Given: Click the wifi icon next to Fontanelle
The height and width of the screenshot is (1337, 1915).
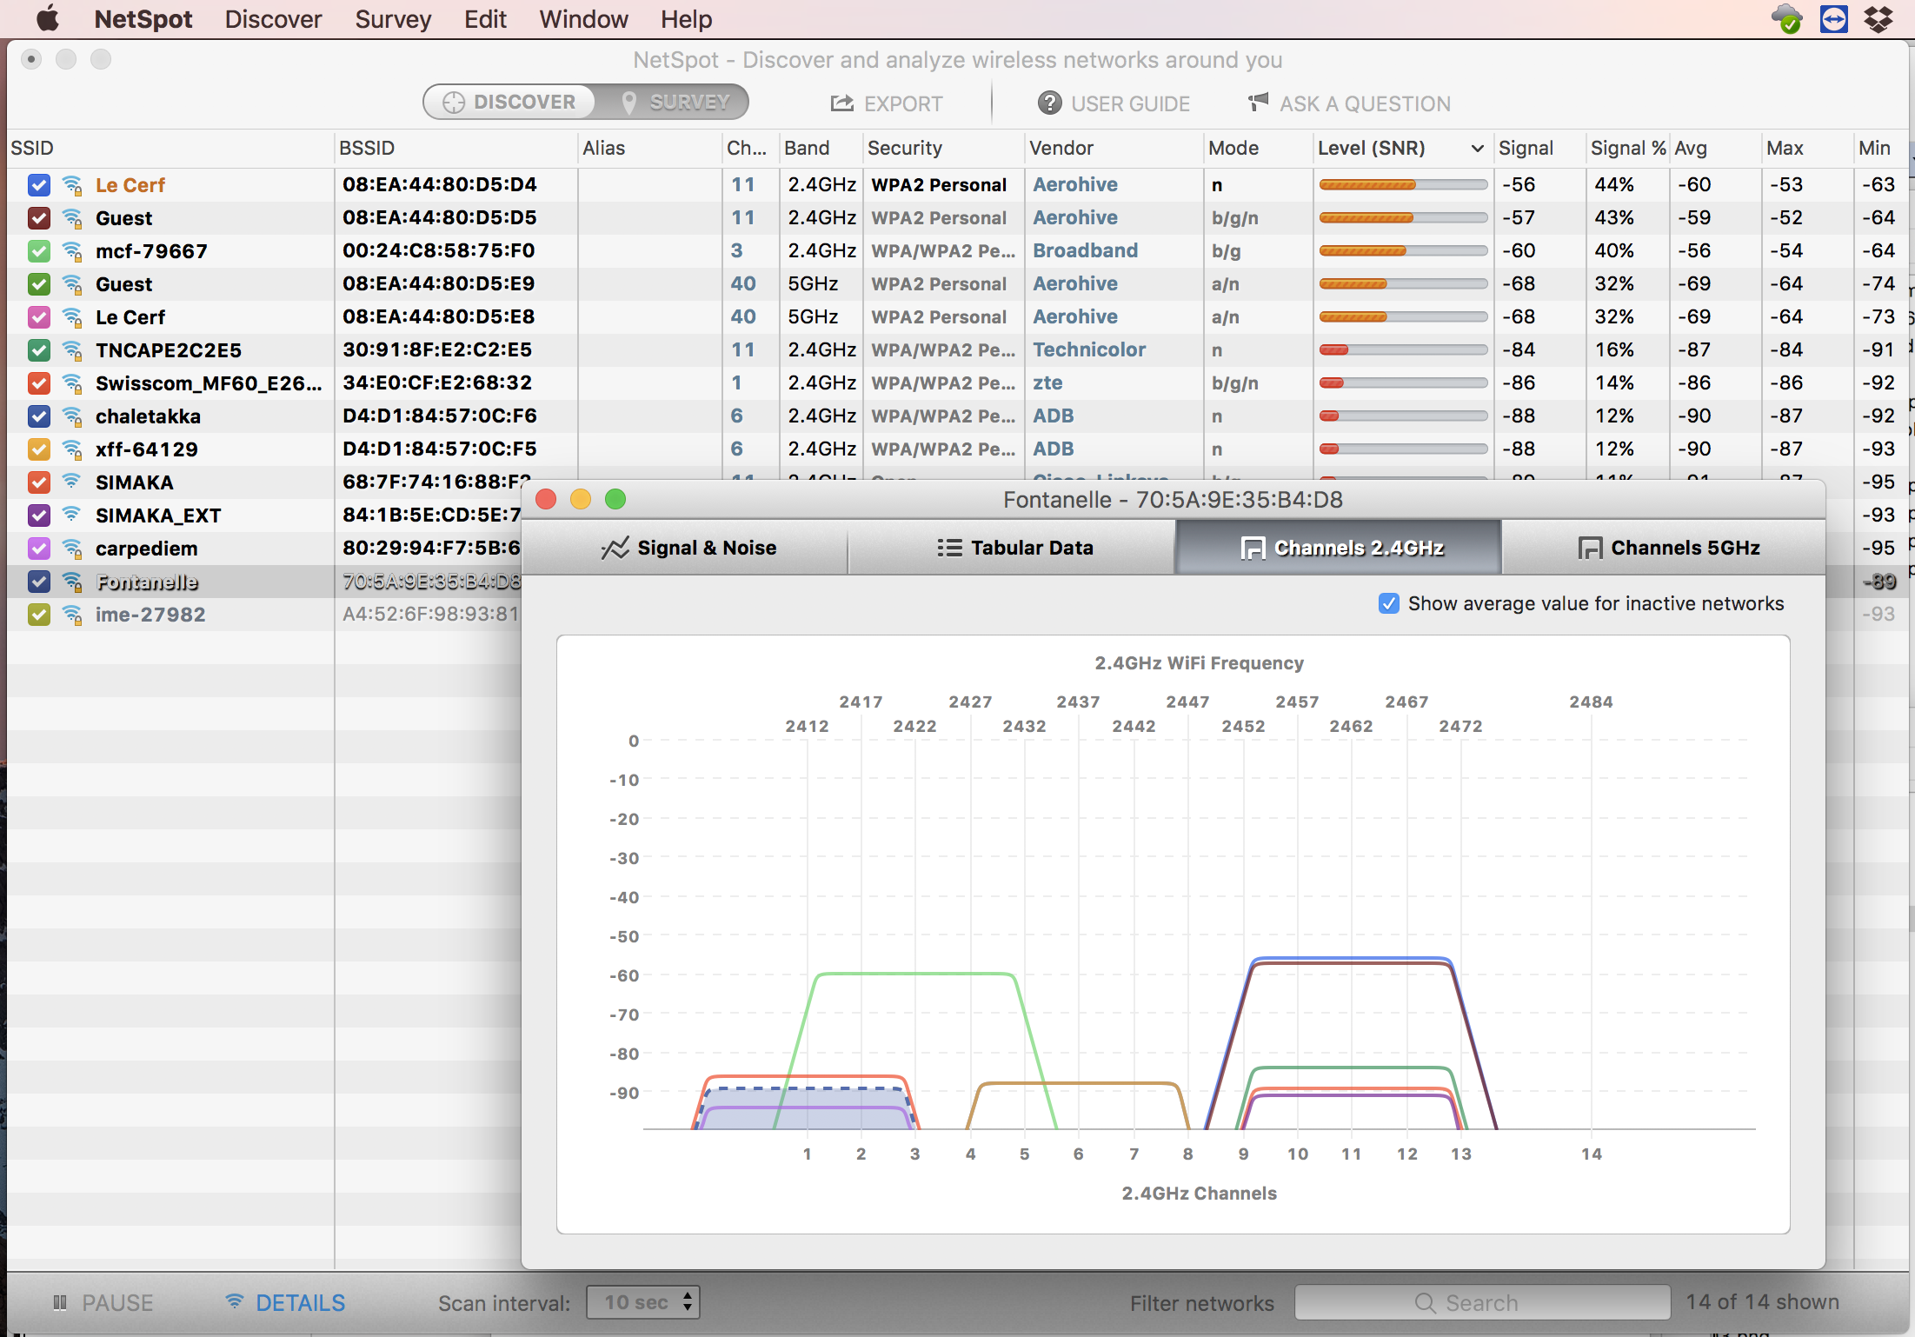Looking at the screenshot, I should [x=73, y=582].
